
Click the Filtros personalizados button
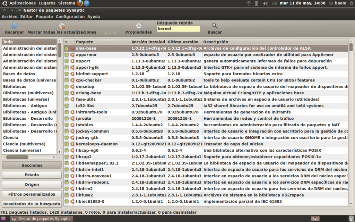tap(32, 194)
